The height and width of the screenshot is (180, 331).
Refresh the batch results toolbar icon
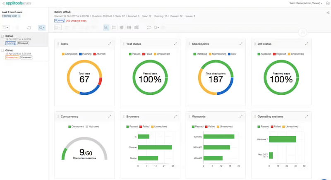[149, 27]
